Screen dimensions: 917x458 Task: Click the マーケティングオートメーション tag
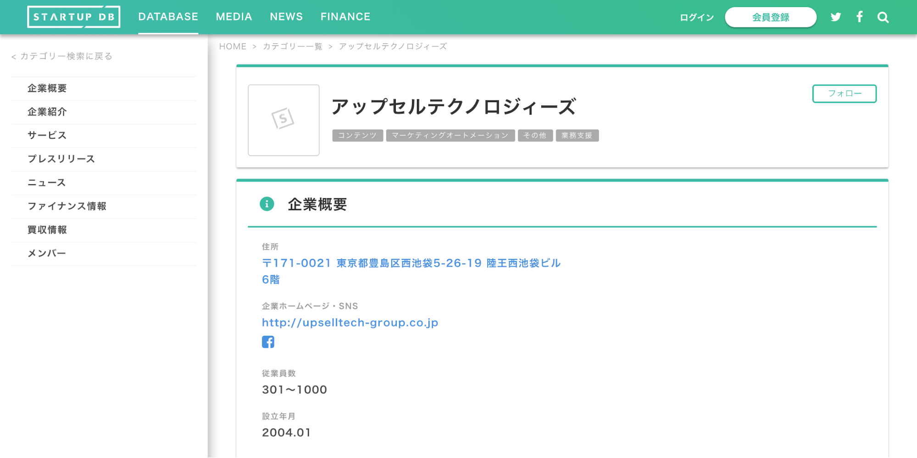[450, 136]
